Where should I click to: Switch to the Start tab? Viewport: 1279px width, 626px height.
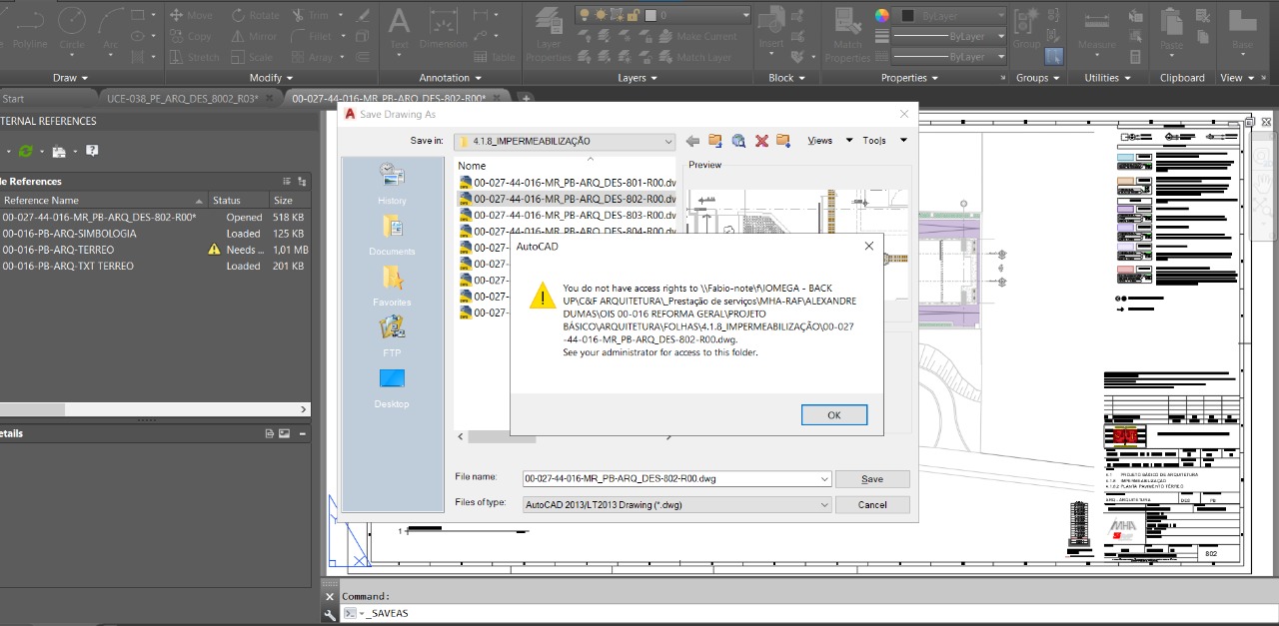(13, 98)
